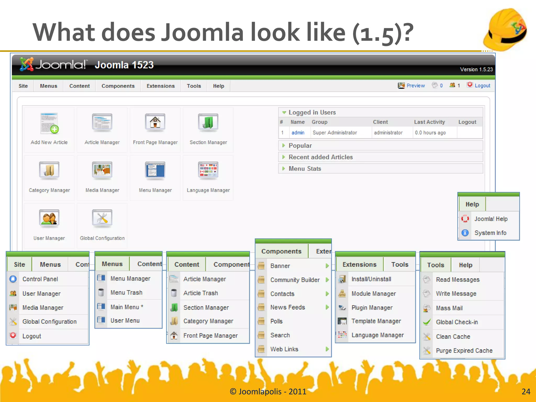Click the Control Panel icon in Site menu

(13, 279)
